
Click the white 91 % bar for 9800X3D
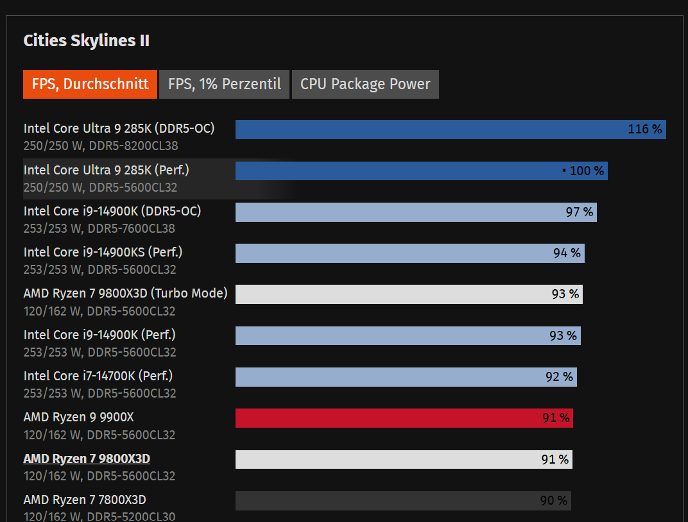(404, 459)
